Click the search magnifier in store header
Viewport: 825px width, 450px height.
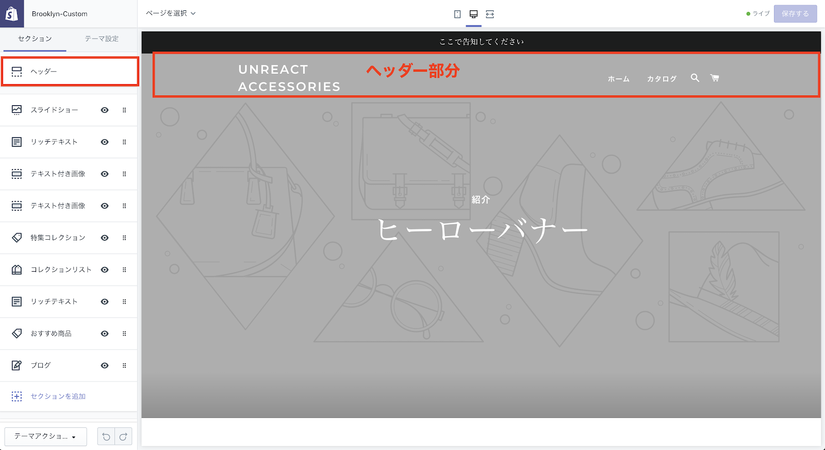coord(695,78)
